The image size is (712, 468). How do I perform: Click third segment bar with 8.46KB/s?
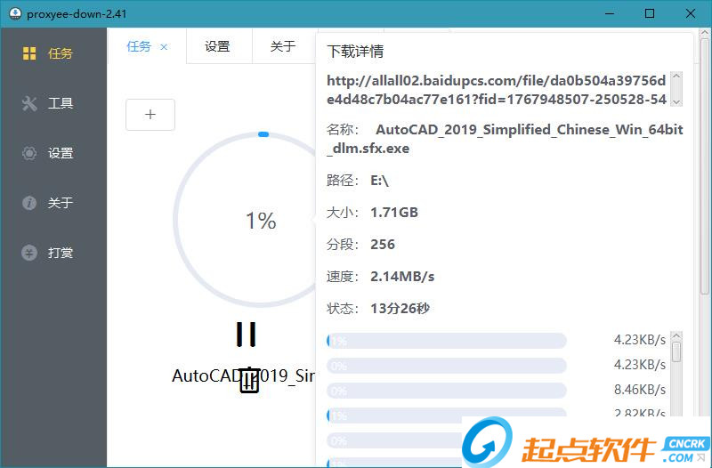[447, 391]
